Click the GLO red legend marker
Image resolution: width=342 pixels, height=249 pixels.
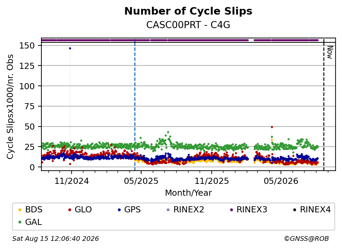click(x=70, y=210)
